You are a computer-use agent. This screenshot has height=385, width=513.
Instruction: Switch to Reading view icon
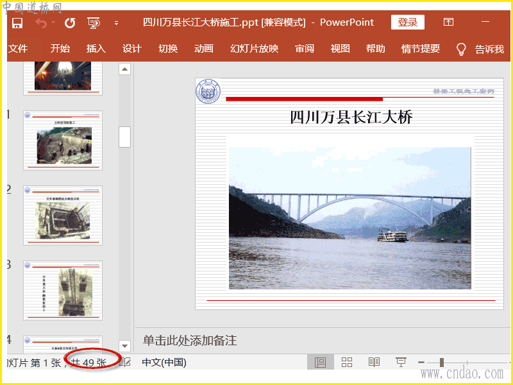tap(374, 362)
